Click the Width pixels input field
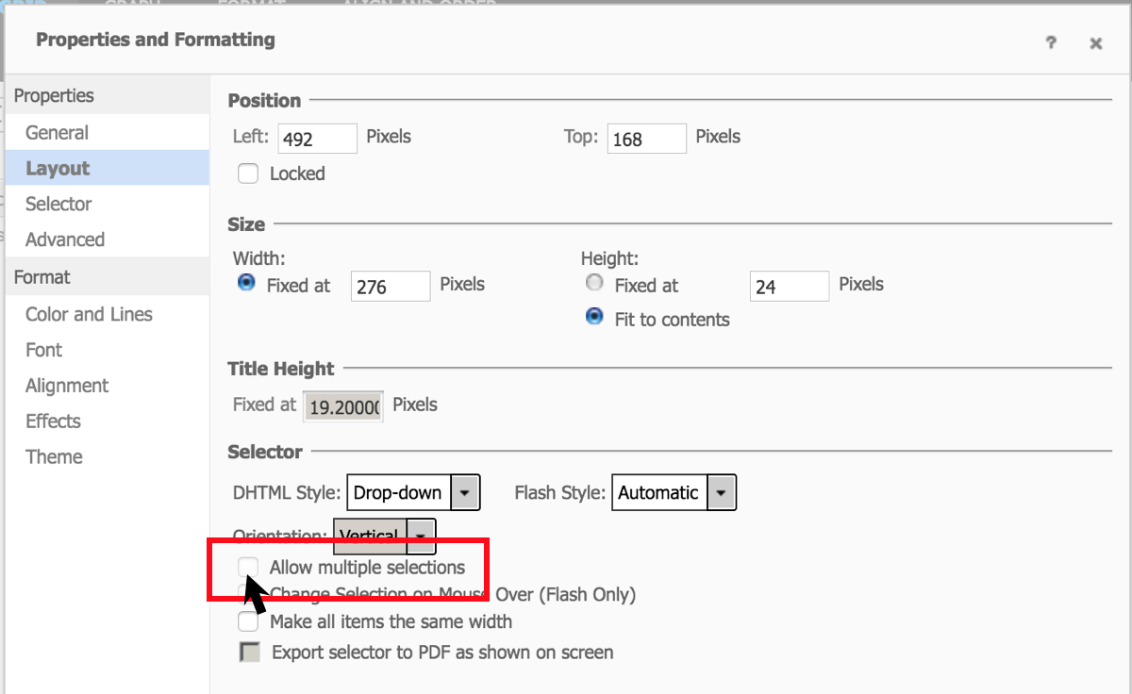Screen dimensions: 1132x694 (x=390, y=286)
